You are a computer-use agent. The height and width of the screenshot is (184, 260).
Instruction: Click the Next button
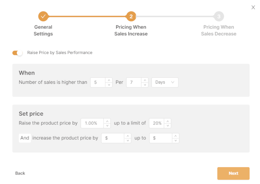pos(233,173)
